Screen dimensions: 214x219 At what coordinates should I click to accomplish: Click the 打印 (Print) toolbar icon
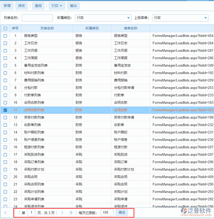click(55, 6)
